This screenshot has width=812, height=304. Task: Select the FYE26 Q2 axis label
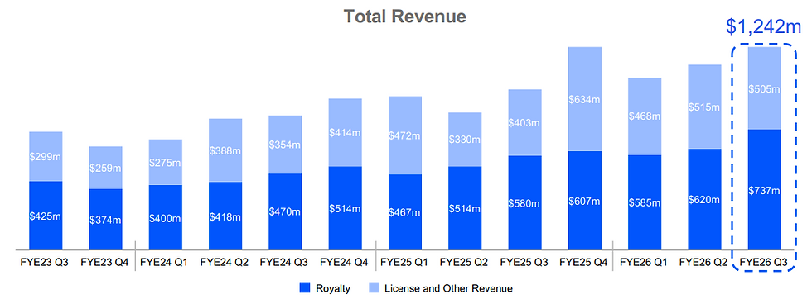click(703, 262)
